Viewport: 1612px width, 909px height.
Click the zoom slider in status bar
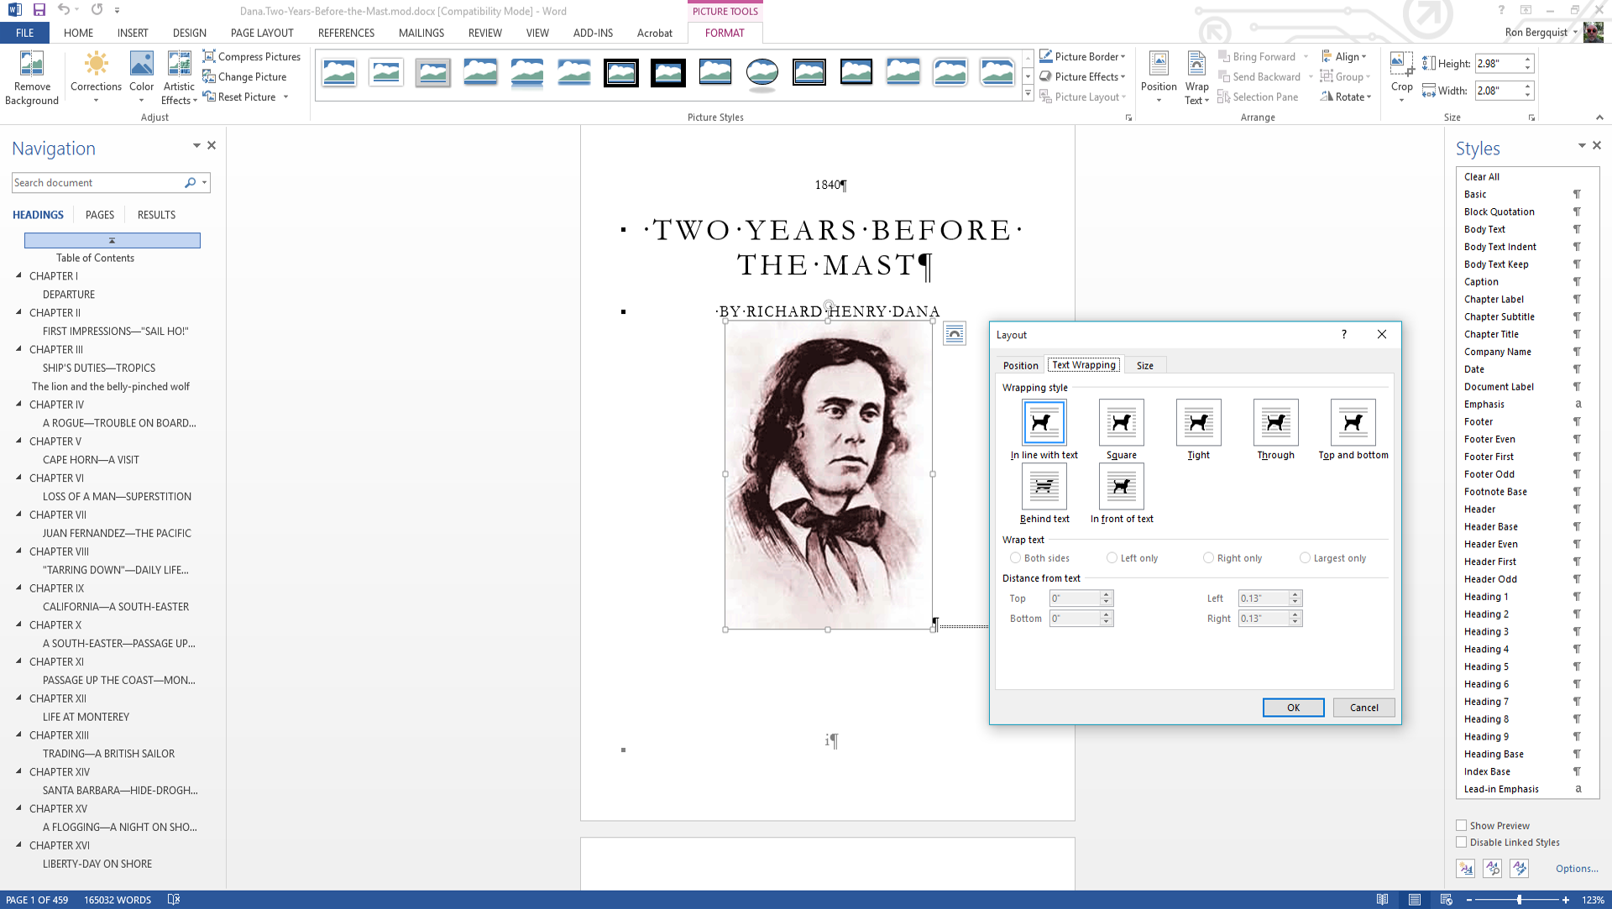(1519, 900)
